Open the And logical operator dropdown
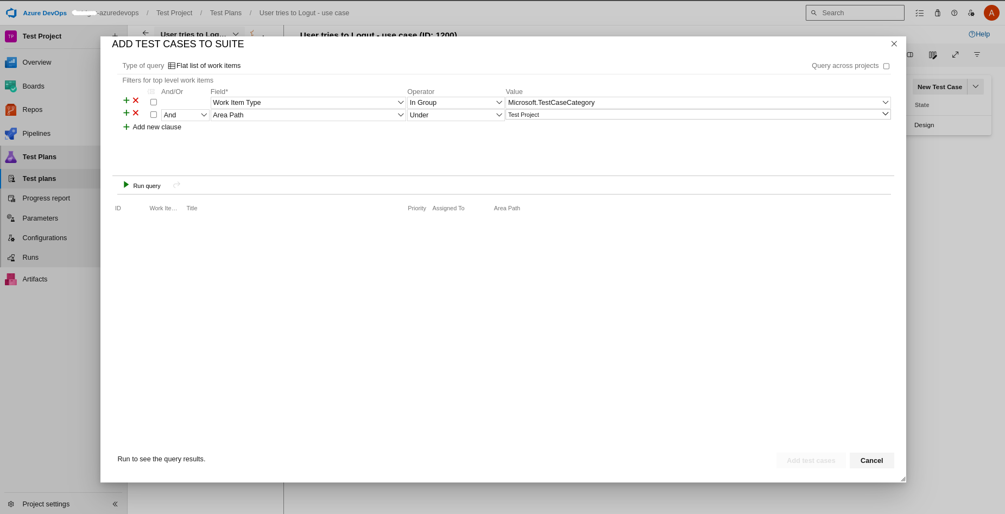The width and height of the screenshot is (1005, 514). (x=204, y=115)
